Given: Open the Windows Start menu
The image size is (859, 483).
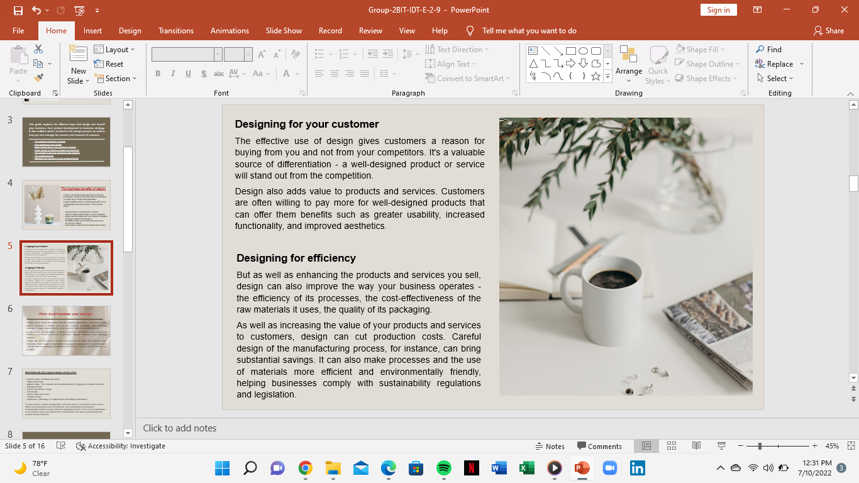Looking at the screenshot, I should tap(222, 468).
